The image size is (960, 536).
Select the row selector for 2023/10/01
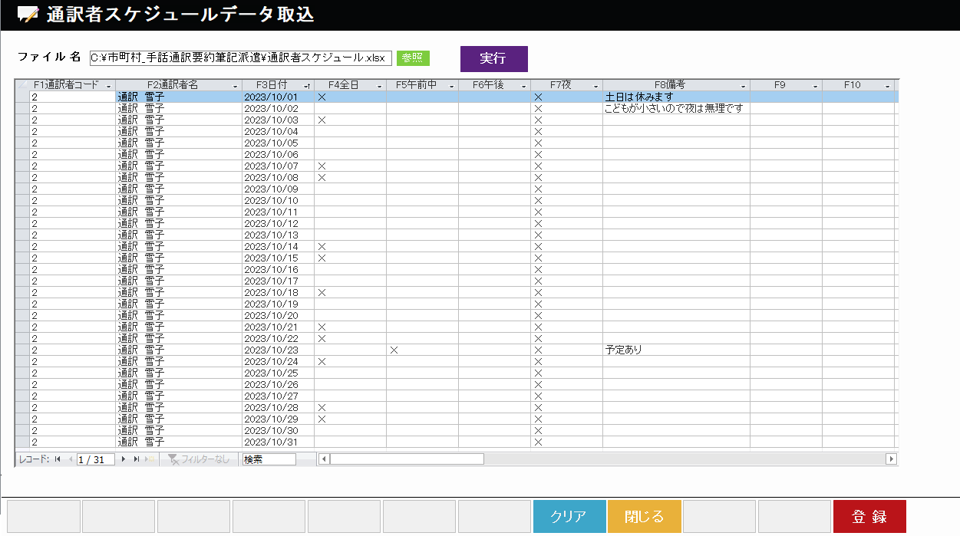22,97
